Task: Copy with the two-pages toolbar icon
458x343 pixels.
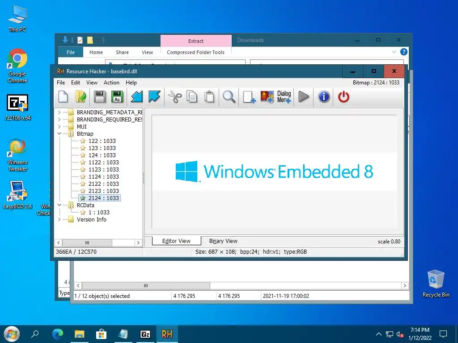Action: 192,97
